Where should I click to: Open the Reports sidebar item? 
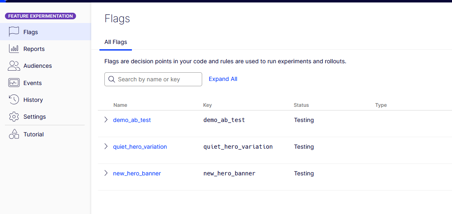pos(45,49)
